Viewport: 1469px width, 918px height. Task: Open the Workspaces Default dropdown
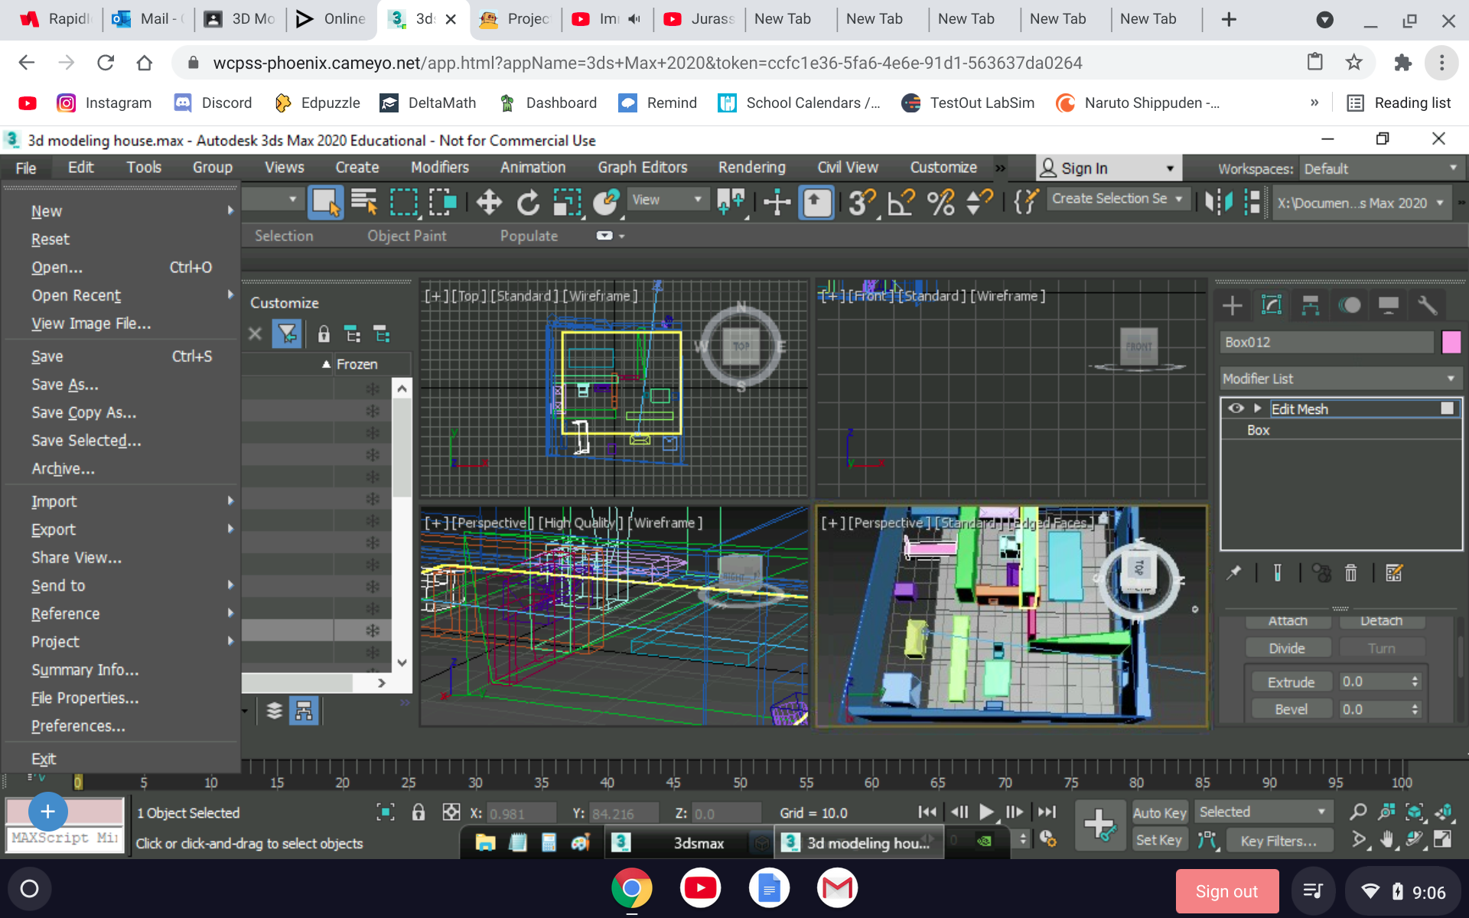pyautogui.click(x=1381, y=168)
